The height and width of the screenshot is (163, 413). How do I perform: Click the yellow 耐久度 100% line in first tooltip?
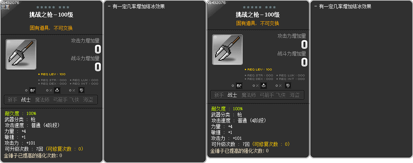point(21,113)
